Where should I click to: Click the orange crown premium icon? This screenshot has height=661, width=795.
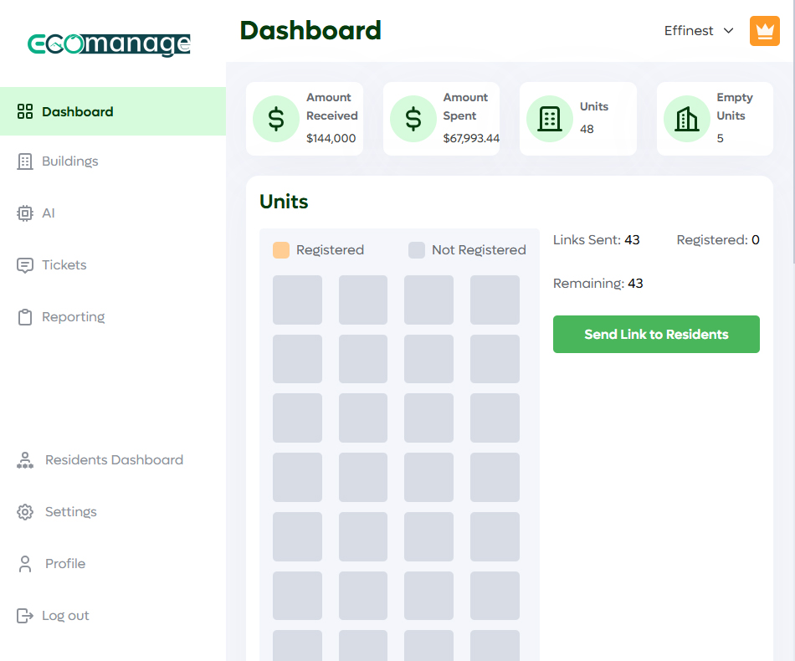click(764, 31)
